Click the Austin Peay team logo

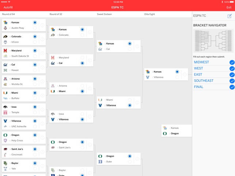click(5, 28)
